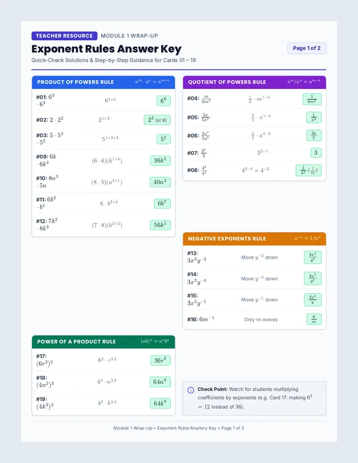Click the 40n^4 answer for card #10
358x463 pixels.
click(x=160, y=182)
